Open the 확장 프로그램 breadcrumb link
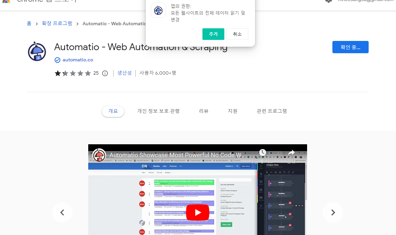 pos(57,24)
